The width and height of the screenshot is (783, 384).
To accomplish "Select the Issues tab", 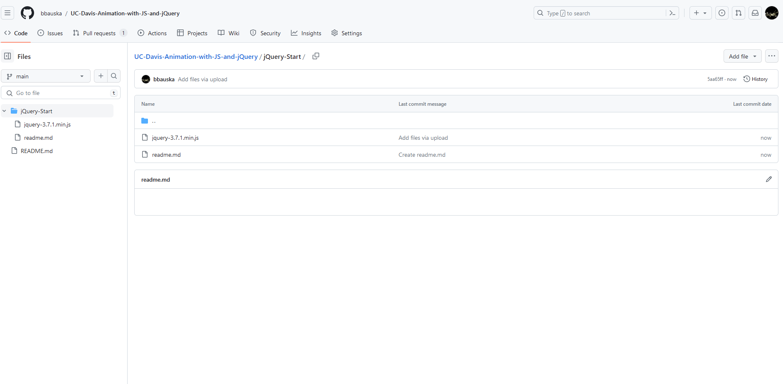I will tap(50, 33).
